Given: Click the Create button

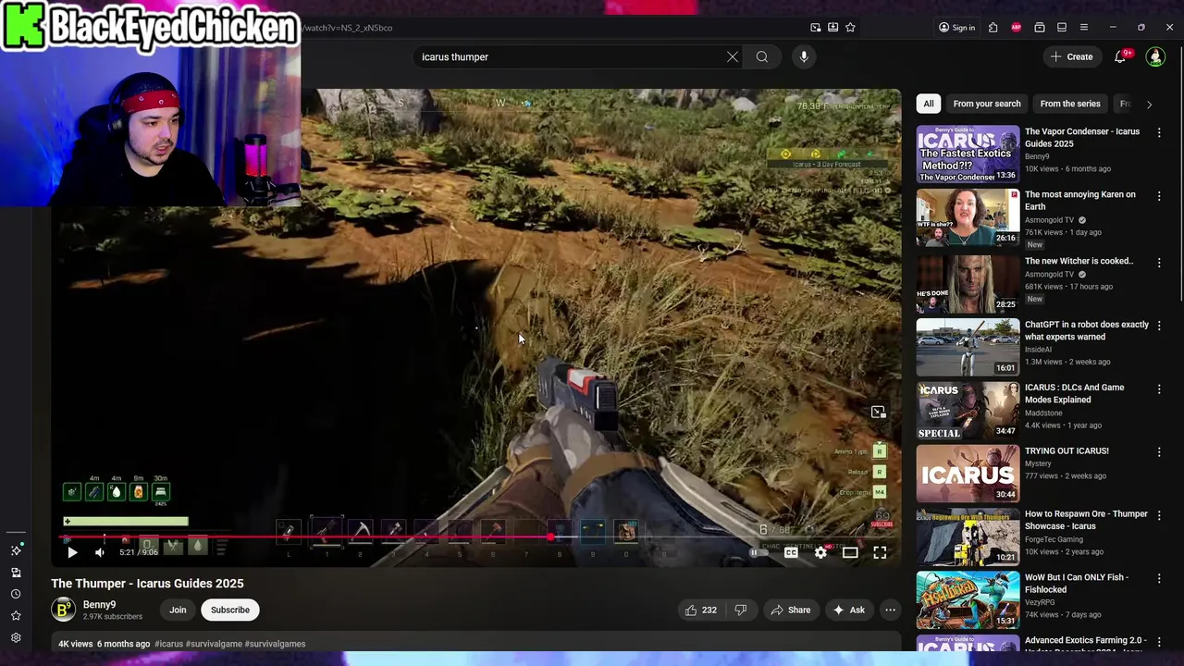Looking at the screenshot, I should coord(1072,56).
